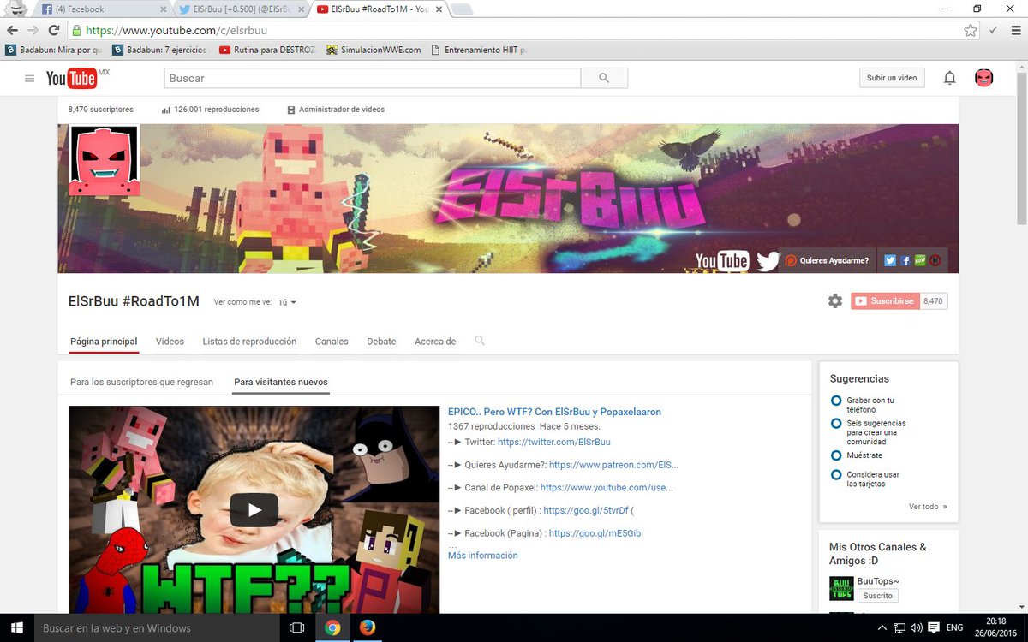Click the BuuTops~ channel name

tap(878, 580)
